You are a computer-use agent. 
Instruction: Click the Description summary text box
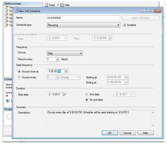(99, 119)
